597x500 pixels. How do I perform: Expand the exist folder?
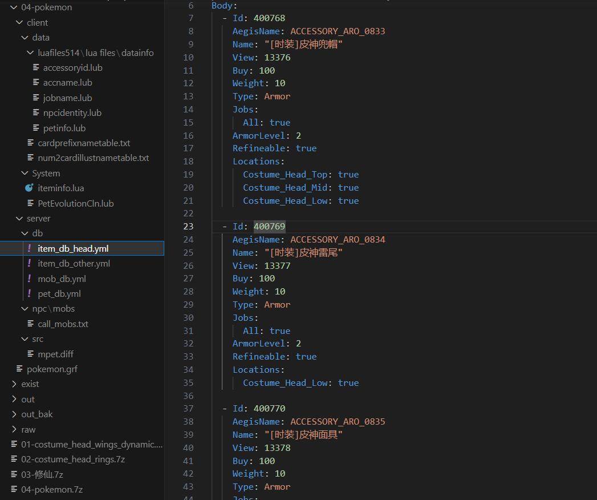pyautogui.click(x=14, y=384)
